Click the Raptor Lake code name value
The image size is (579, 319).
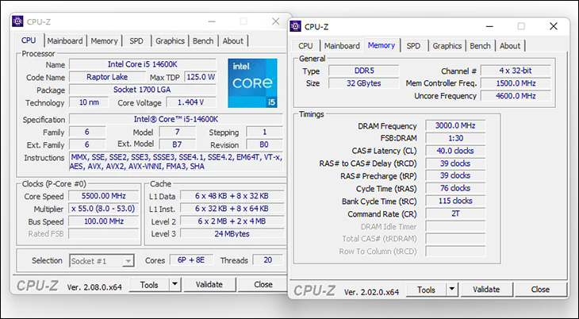107,77
